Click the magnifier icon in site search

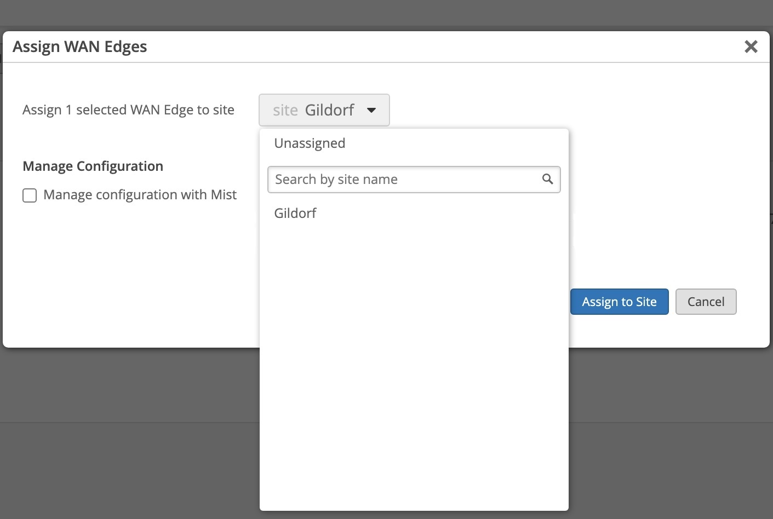click(547, 179)
